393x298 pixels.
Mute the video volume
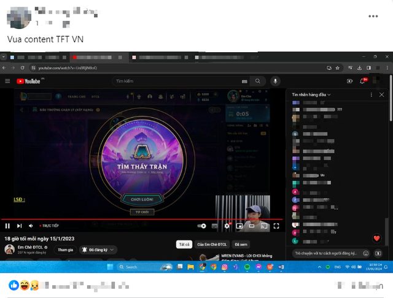[x=31, y=226]
